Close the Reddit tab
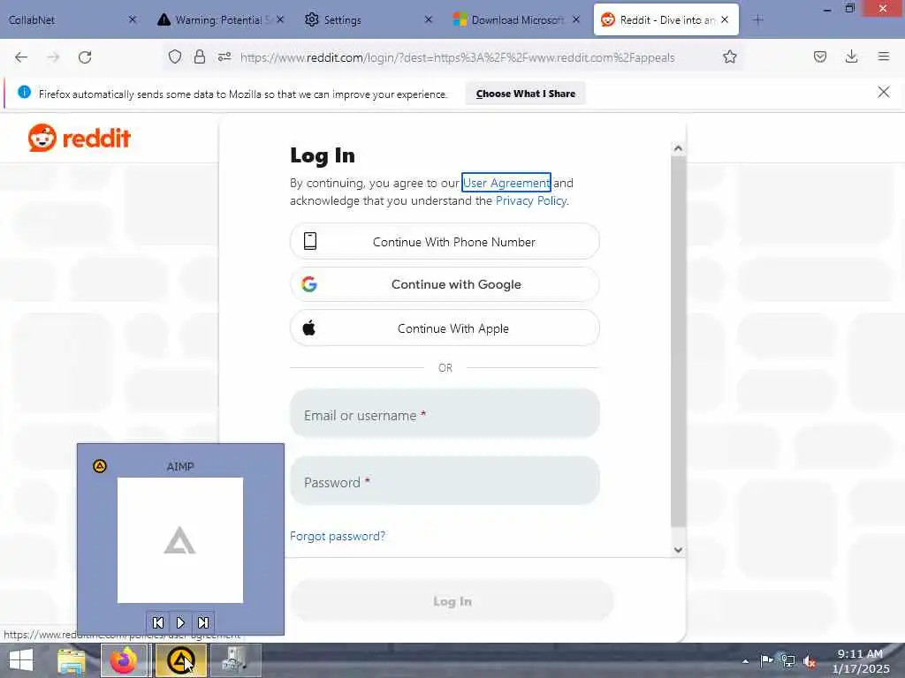 [x=725, y=19]
